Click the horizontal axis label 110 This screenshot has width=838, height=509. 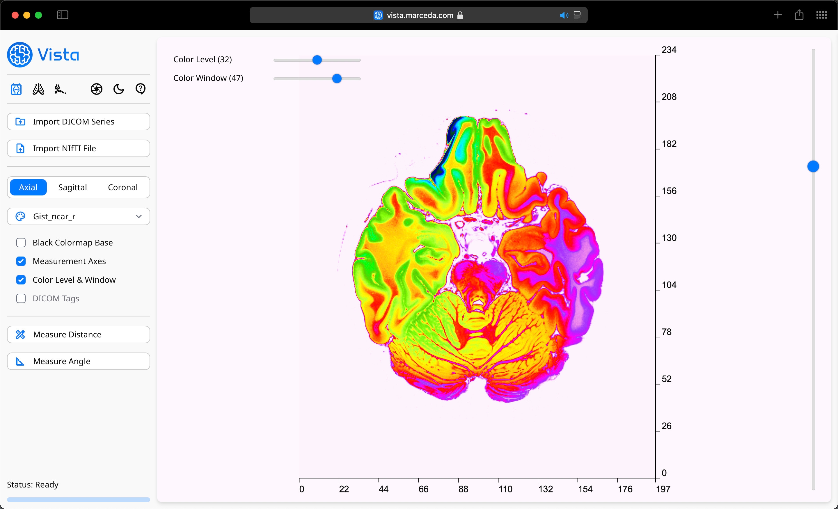[x=505, y=489]
